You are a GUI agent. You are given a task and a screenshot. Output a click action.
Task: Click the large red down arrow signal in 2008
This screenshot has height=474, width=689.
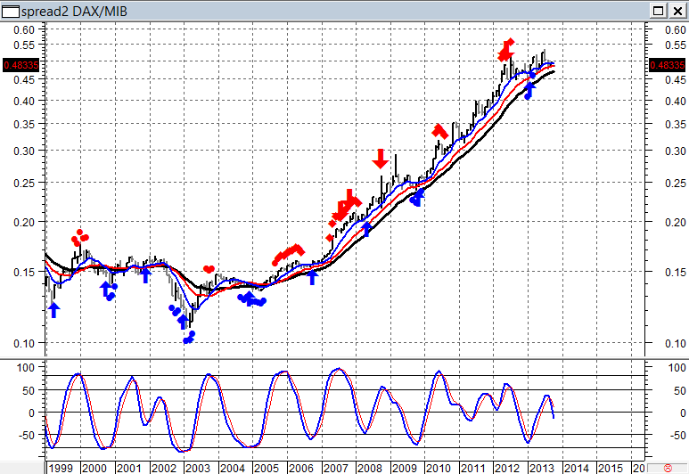click(x=381, y=159)
